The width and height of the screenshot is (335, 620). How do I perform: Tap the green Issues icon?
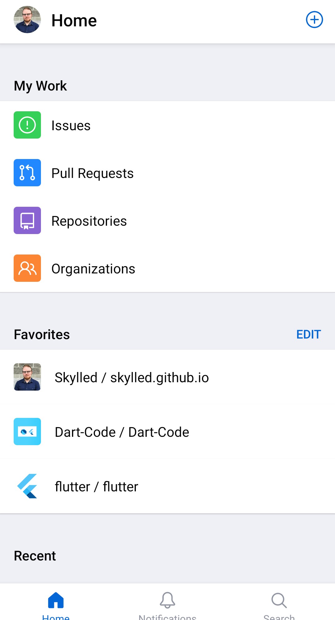[27, 125]
